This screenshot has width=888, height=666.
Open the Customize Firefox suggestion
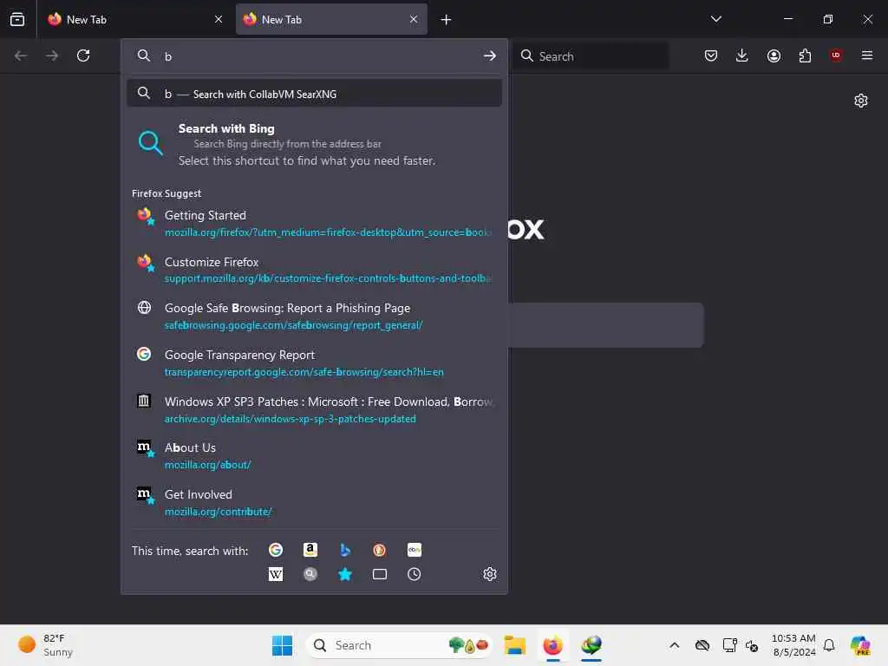314,270
